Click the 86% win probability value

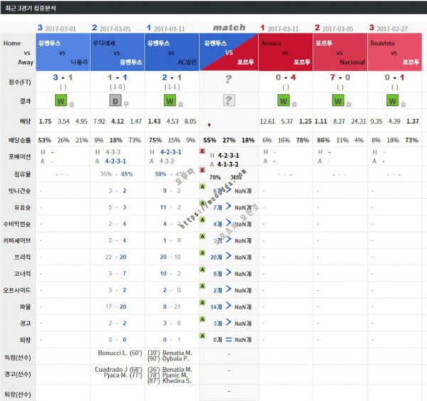[324, 140]
